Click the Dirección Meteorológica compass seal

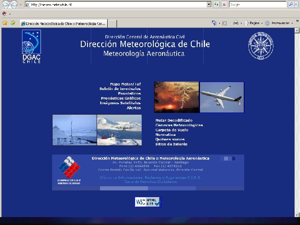[x=260, y=45]
